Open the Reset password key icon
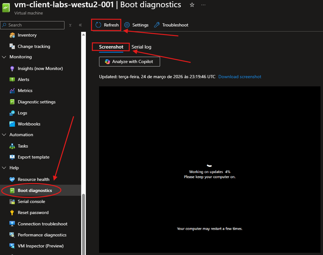323x255 pixels. click(12, 213)
